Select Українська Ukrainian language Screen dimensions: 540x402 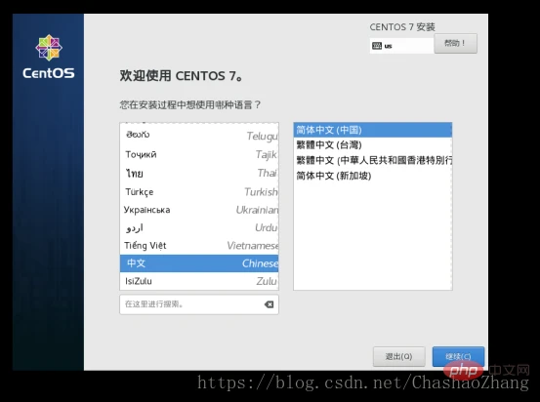point(199,210)
